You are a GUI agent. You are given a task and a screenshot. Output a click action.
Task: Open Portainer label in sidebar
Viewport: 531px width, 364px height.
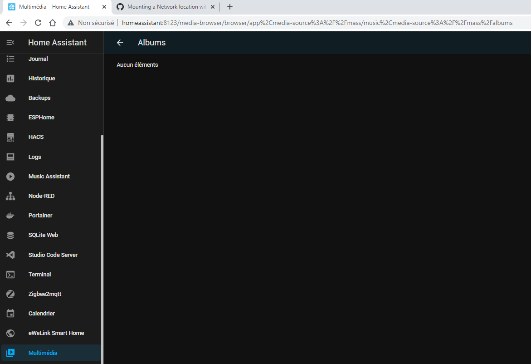pyautogui.click(x=40, y=216)
